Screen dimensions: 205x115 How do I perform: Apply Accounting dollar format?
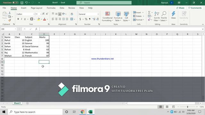point(80,19)
